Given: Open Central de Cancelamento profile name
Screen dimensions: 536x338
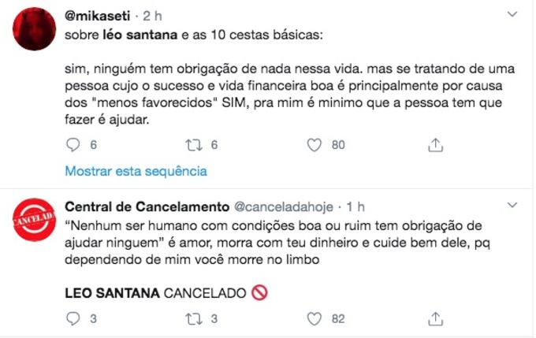Looking at the screenshot, I should click(145, 206).
